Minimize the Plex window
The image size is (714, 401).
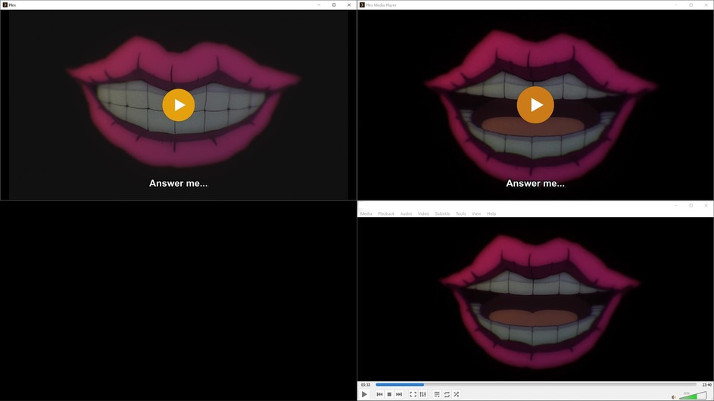click(x=319, y=5)
